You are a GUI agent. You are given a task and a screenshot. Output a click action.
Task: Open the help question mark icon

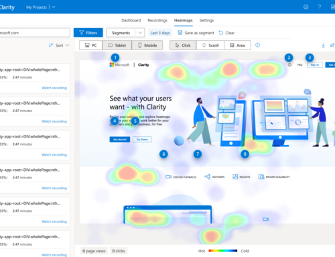(320, 7)
